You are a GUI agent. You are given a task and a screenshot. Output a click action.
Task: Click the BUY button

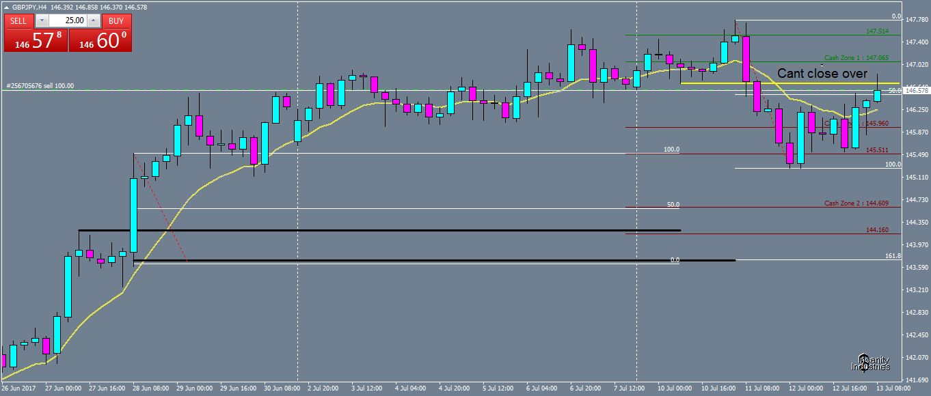coord(116,21)
